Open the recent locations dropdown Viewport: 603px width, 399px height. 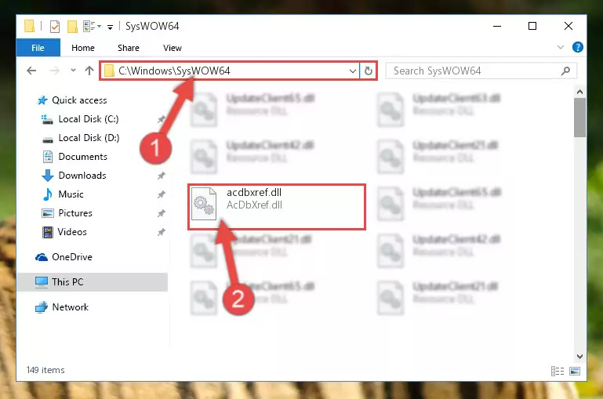[x=73, y=71]
